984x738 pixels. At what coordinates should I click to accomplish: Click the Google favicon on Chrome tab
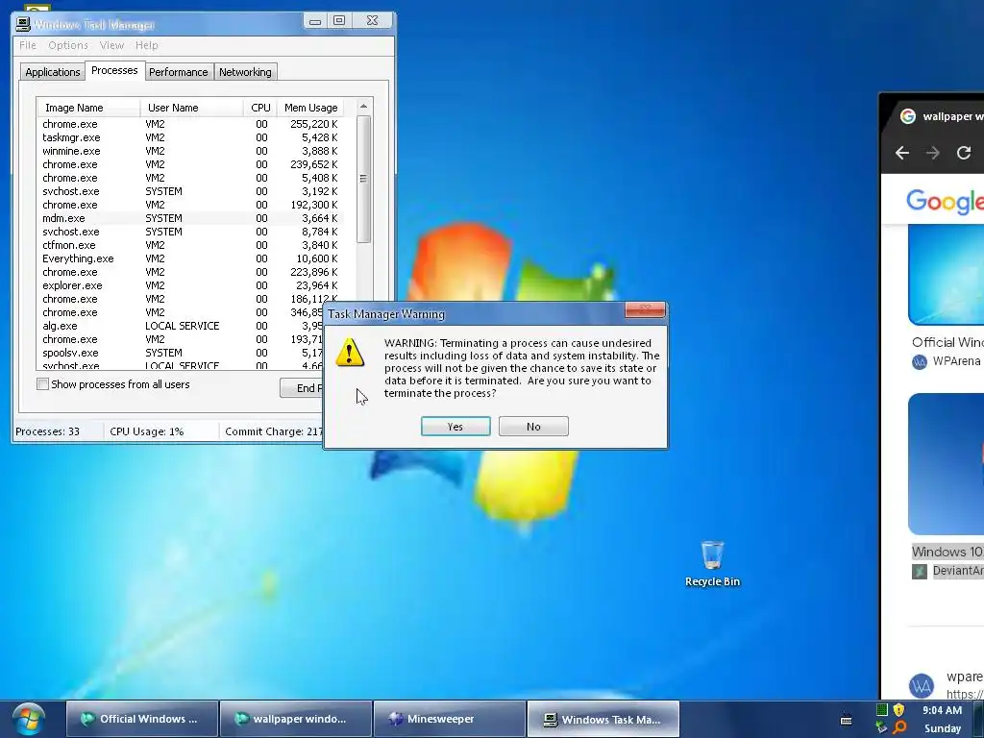[x=907, y=116]
